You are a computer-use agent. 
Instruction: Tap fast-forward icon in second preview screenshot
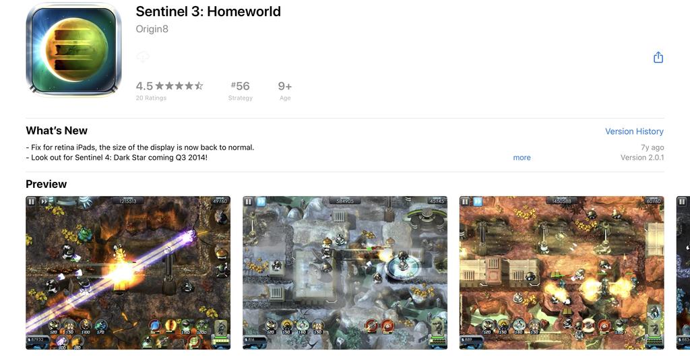[x=261, y=201]
